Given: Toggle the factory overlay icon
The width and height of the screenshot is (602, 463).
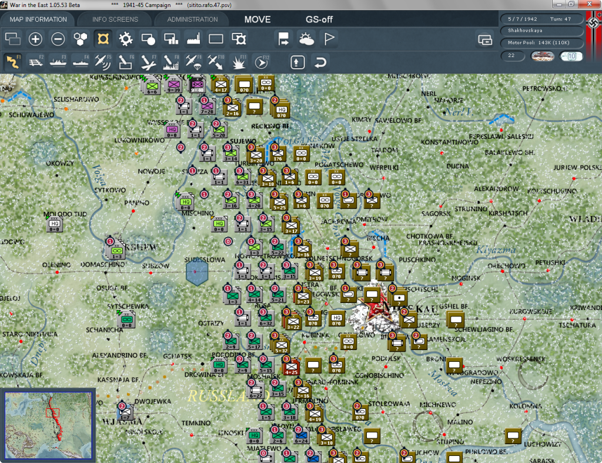Looking at the screenshot, I should [193, 39].
